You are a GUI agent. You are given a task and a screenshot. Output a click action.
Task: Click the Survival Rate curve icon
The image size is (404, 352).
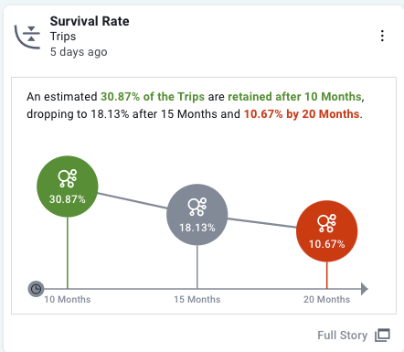(x=27, y=37)
